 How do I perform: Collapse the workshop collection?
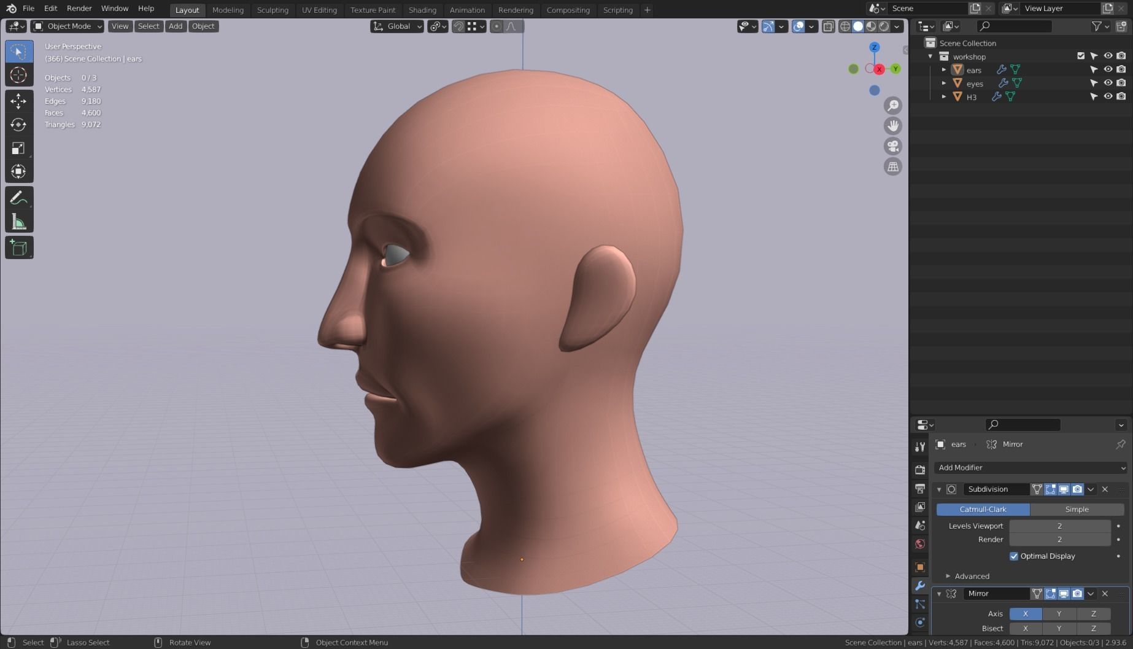tap(930, 56)
